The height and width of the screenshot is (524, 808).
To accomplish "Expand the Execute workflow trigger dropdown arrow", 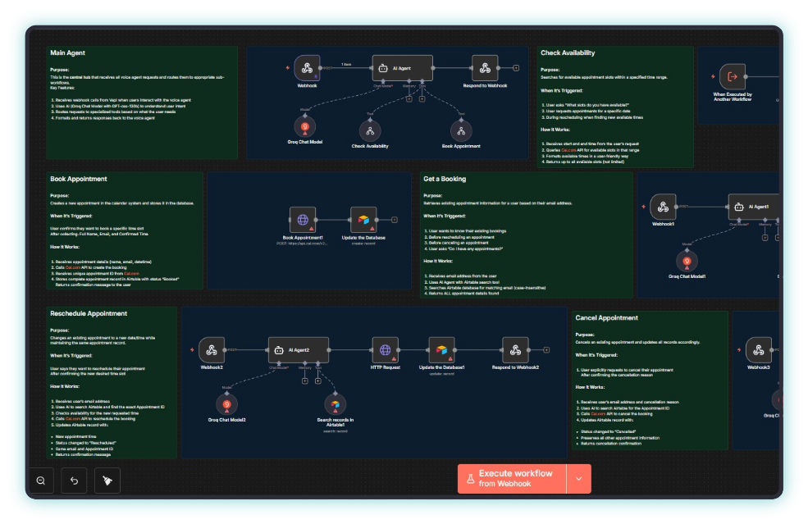I will tap(577, 479).
